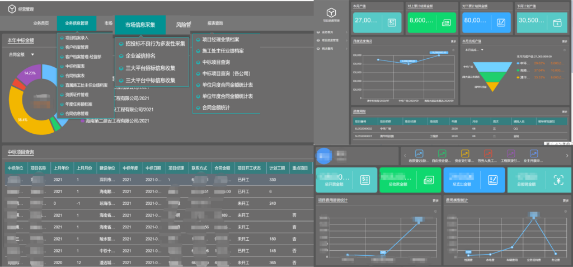Click the 本月产值 card invoice icon
Screen dimensions: 573x267
(392, 22)
